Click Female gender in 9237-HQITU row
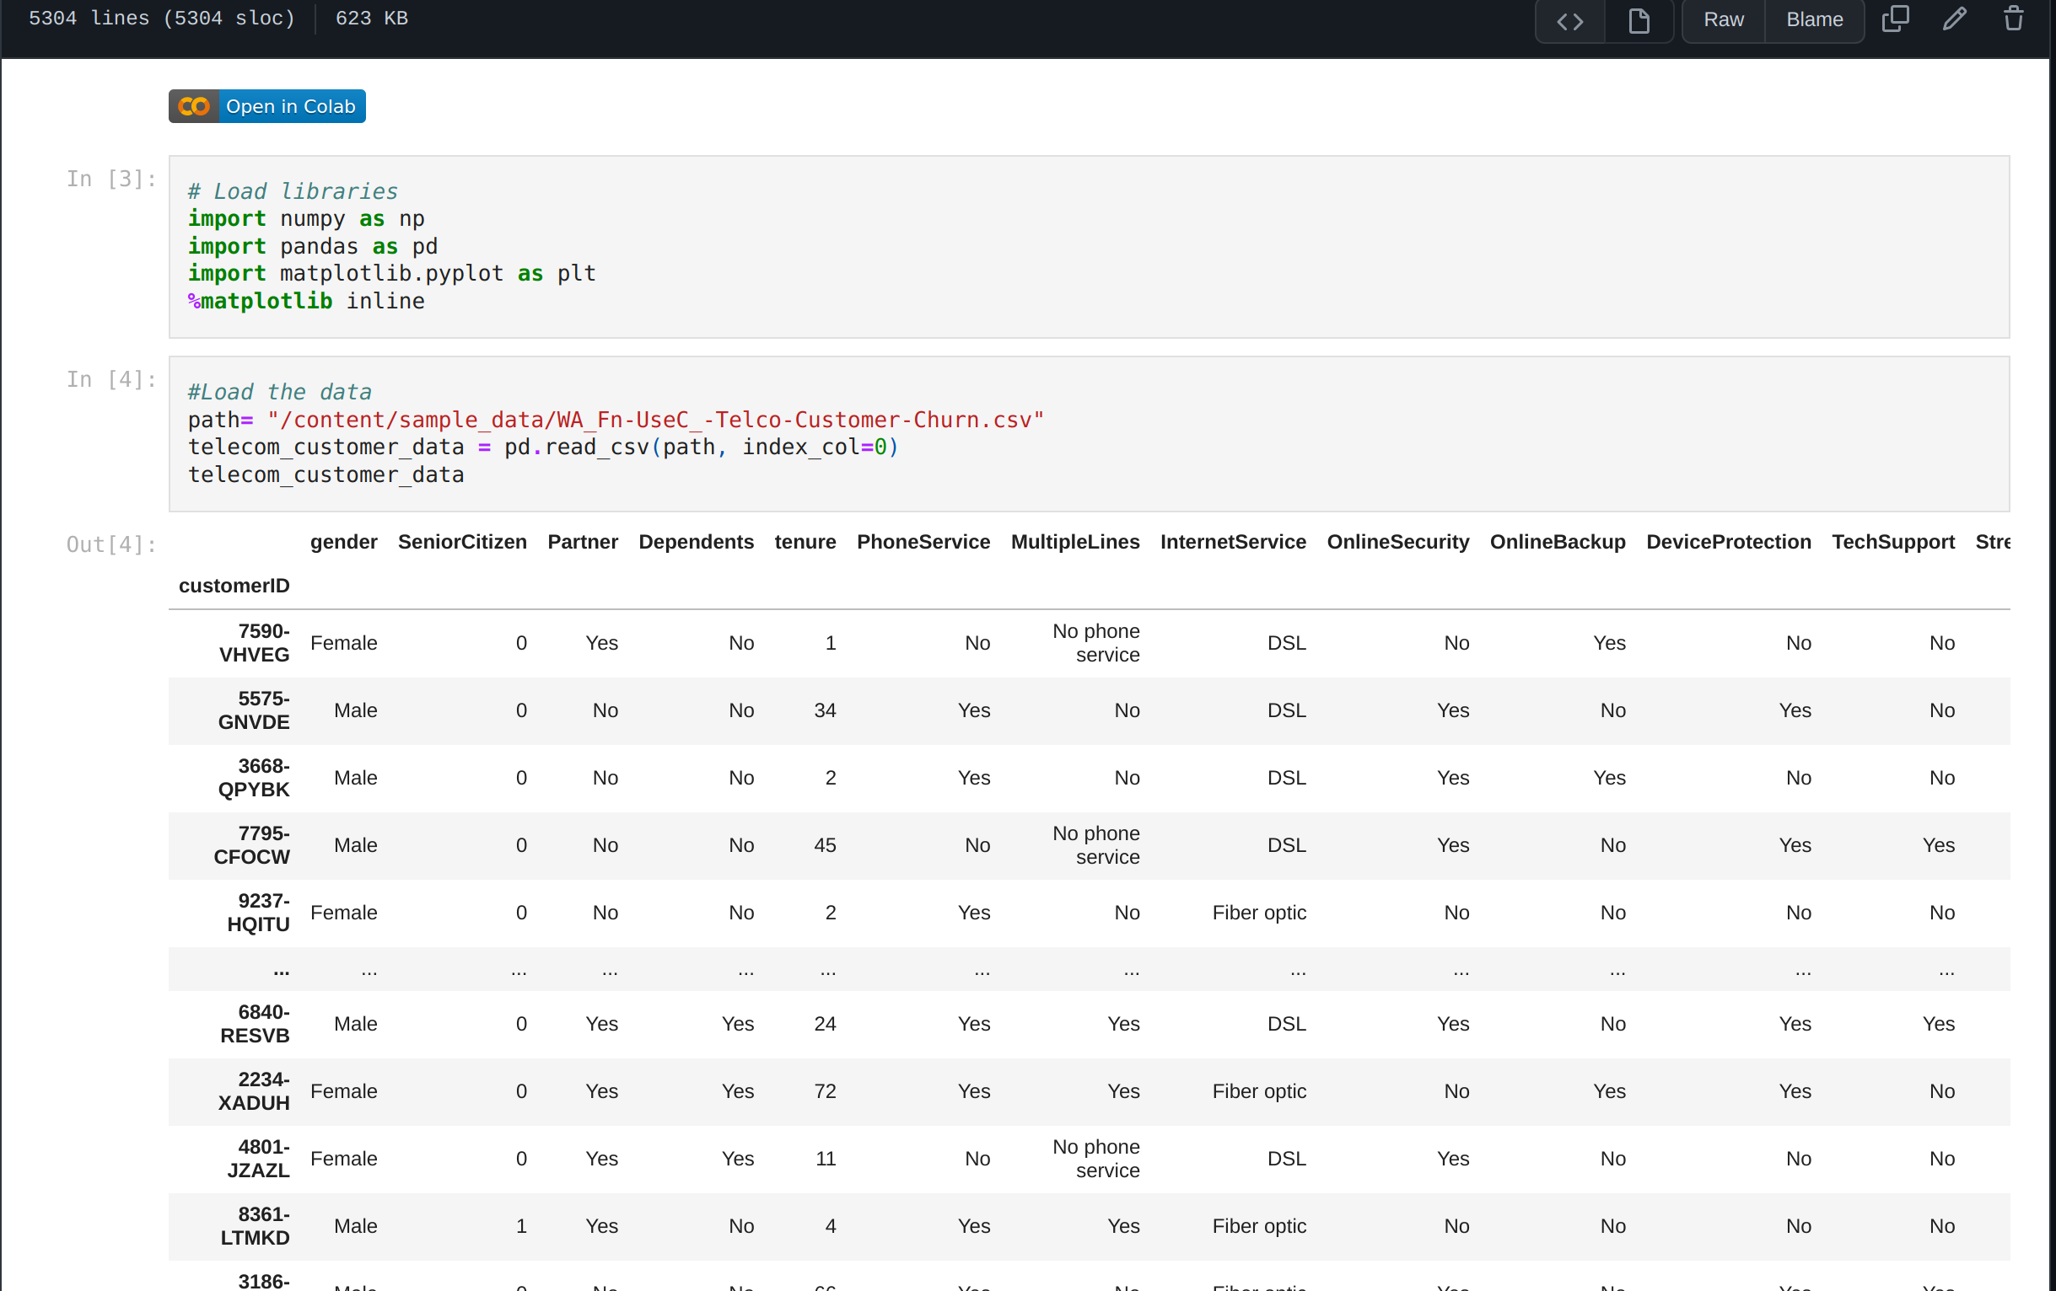Image resolution: width=2056 pixels, height=1291 pixels. 343,913
